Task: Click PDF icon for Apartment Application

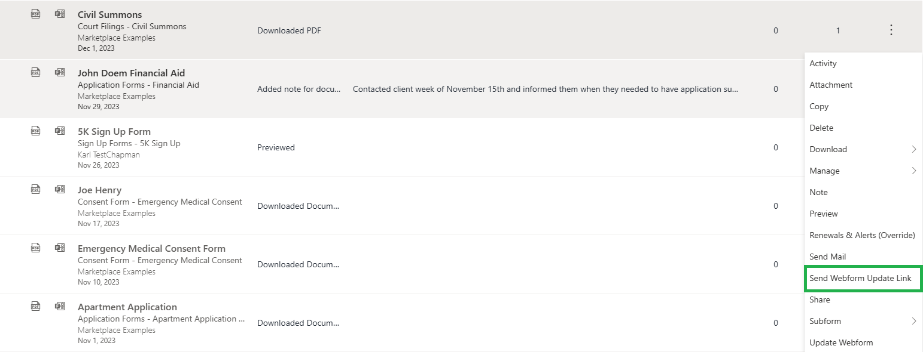Action: [36, 306]
